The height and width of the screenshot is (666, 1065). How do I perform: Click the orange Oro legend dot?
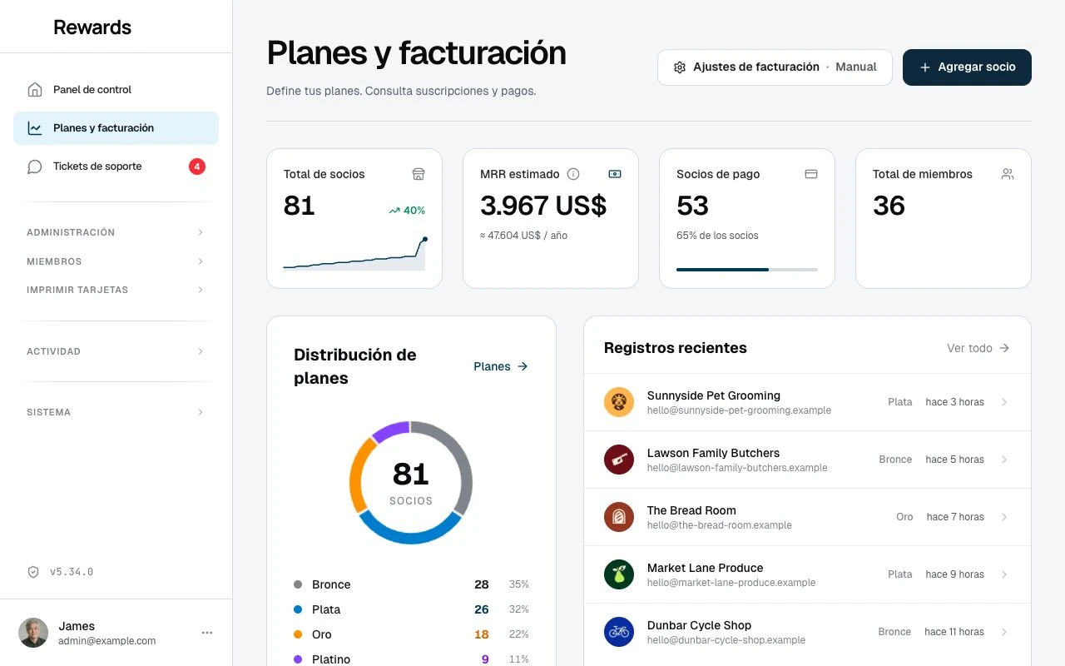tap(298, 634)
